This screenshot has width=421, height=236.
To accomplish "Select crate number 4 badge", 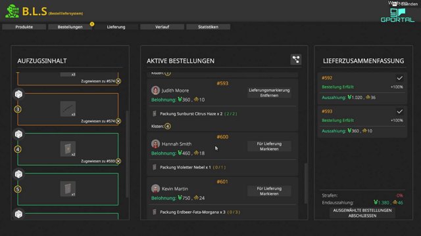I will [18, 149].
